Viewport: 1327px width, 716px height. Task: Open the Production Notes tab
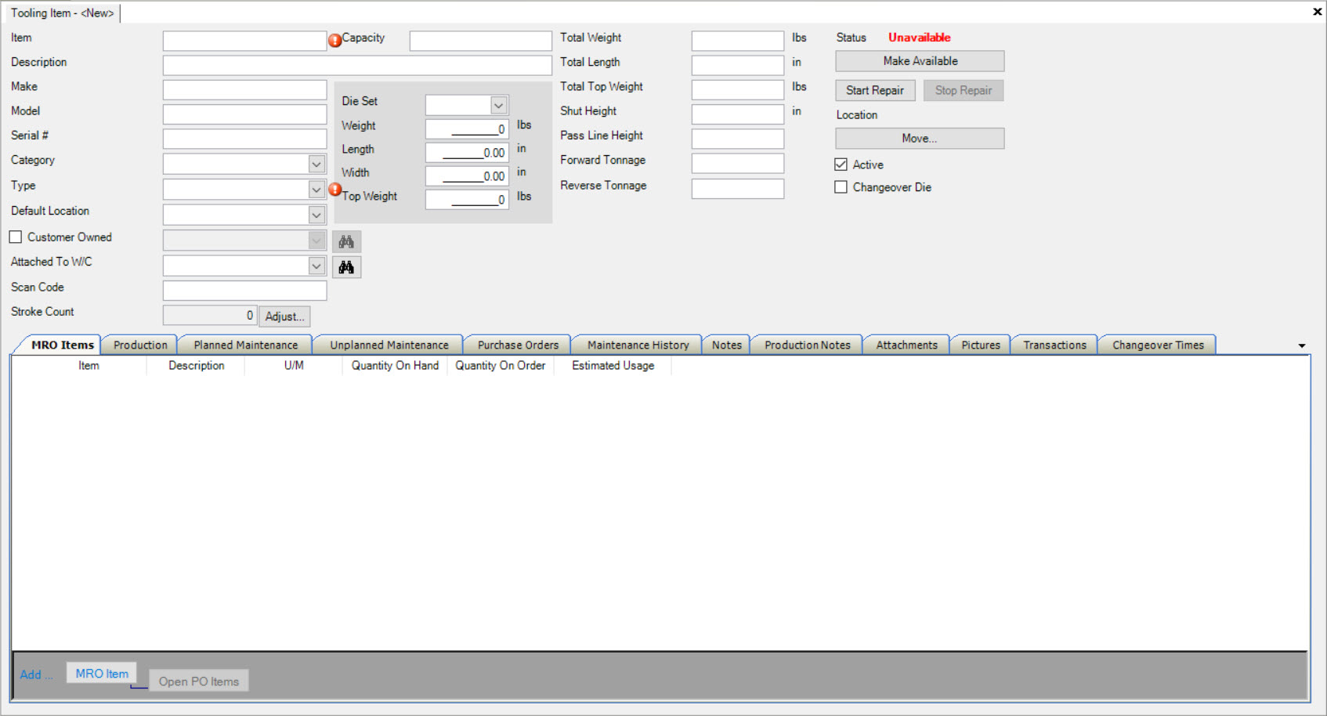(808, 345)
